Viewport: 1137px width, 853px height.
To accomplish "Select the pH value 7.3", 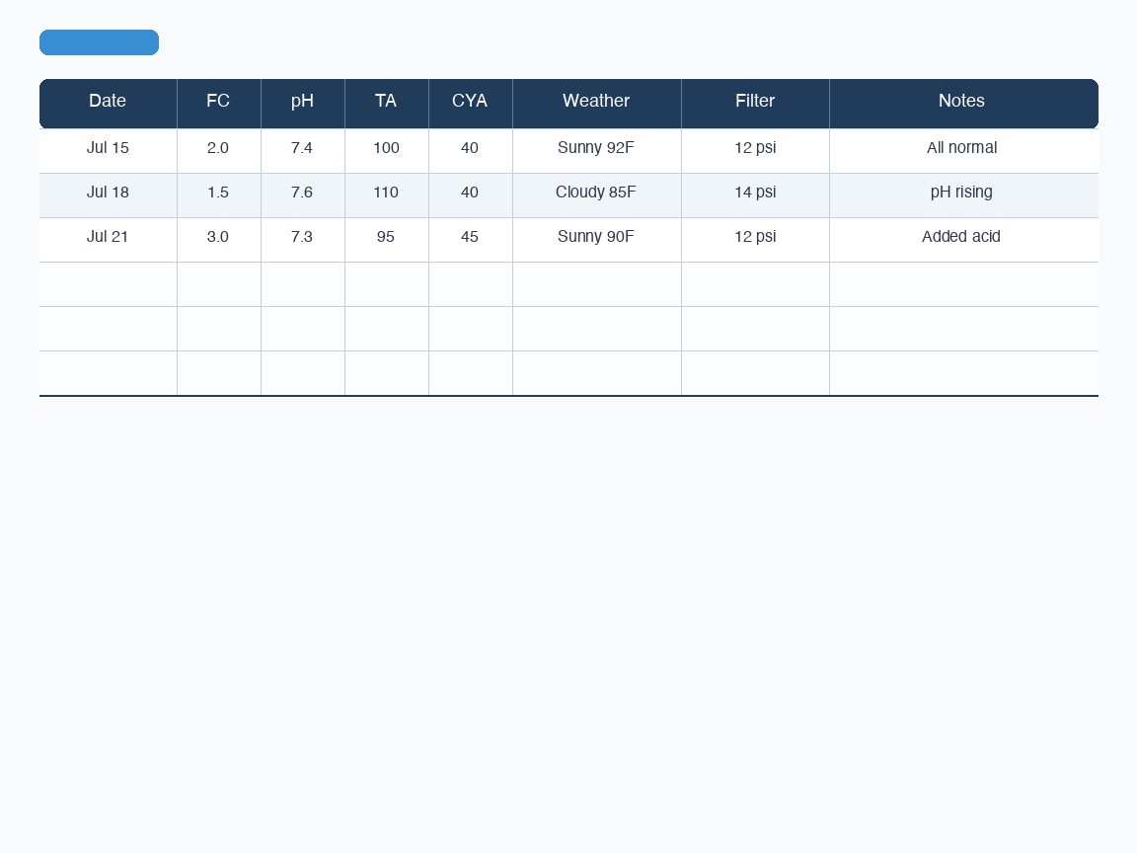I will [303, 240].
